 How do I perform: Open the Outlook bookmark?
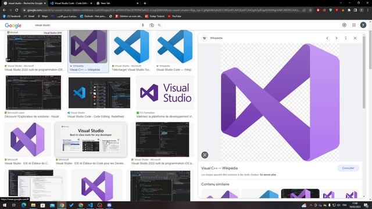click(x=93, y=16)
